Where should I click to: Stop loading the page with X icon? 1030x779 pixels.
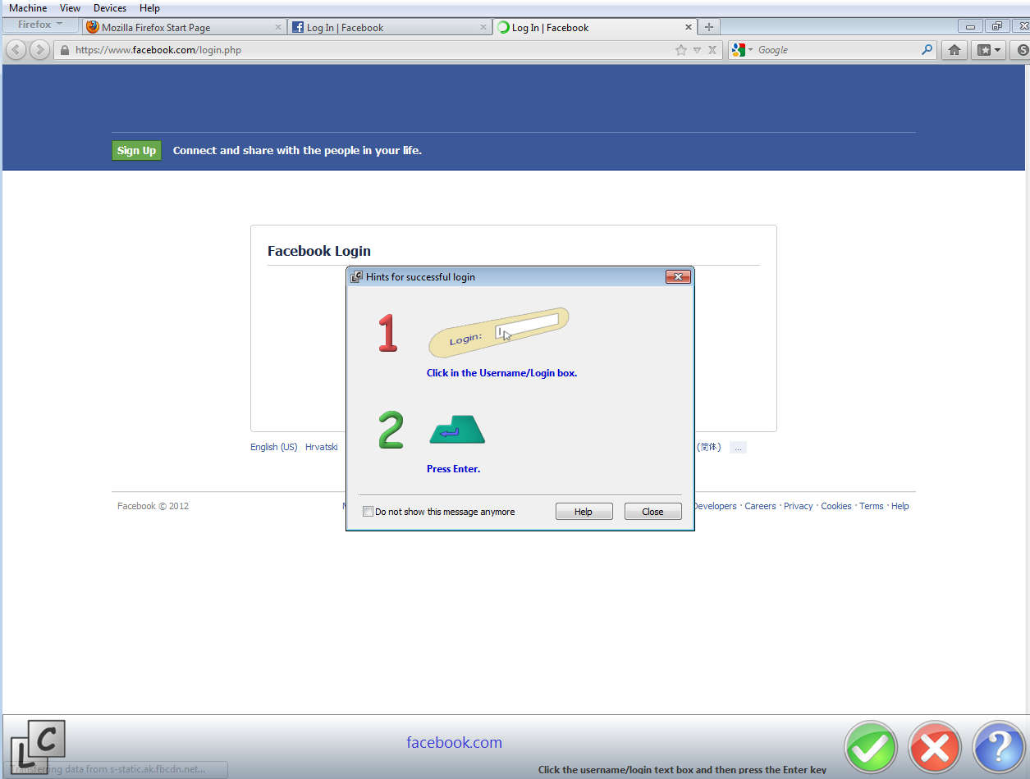coord(712,50)
